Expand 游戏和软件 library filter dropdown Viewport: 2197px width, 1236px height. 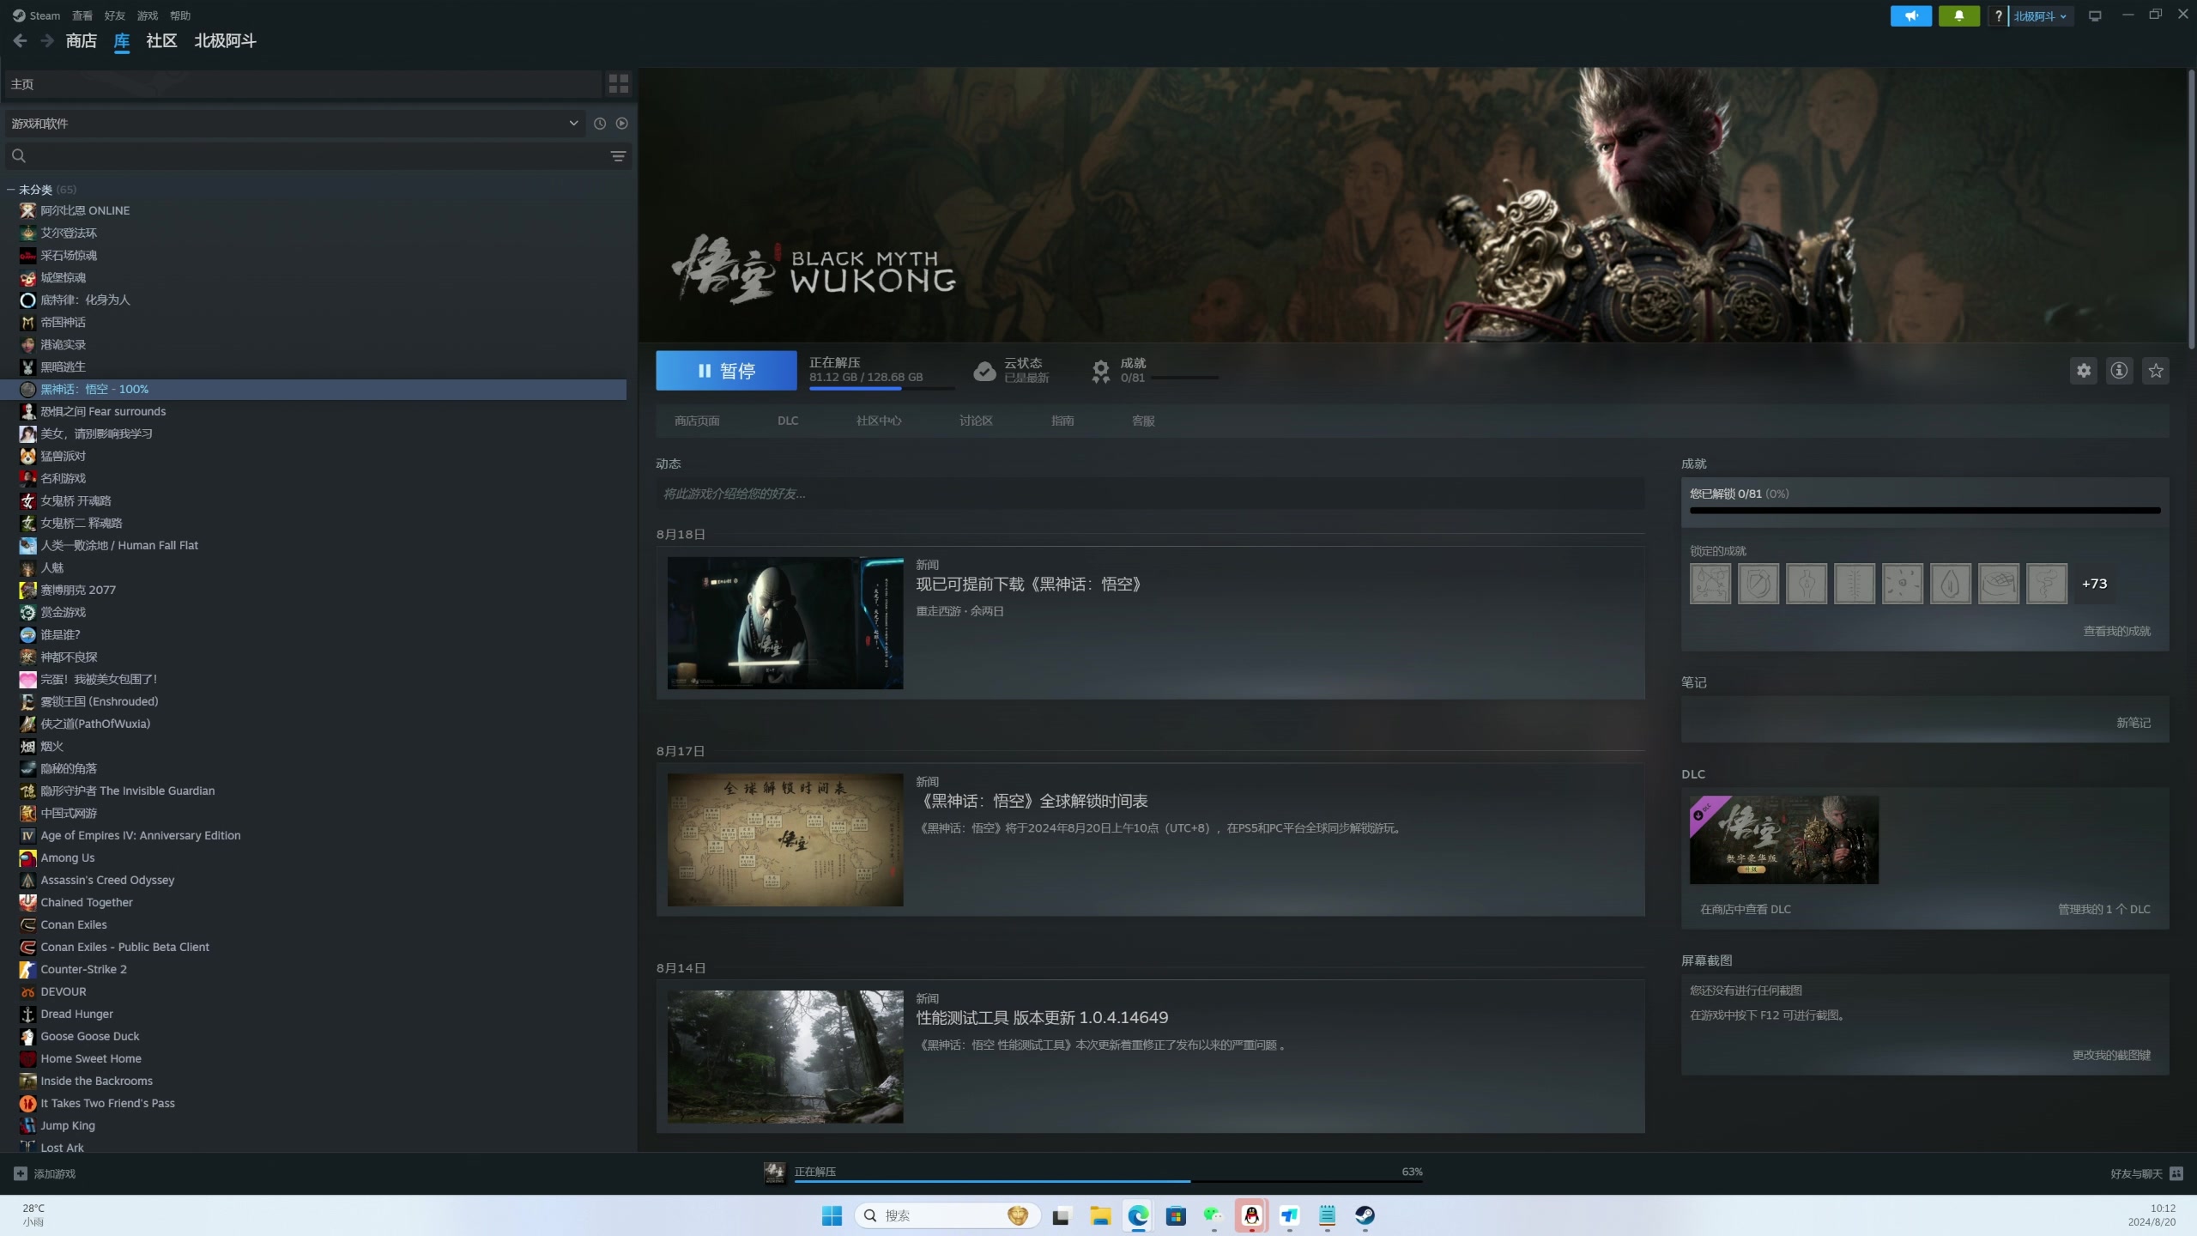(295, 124)
